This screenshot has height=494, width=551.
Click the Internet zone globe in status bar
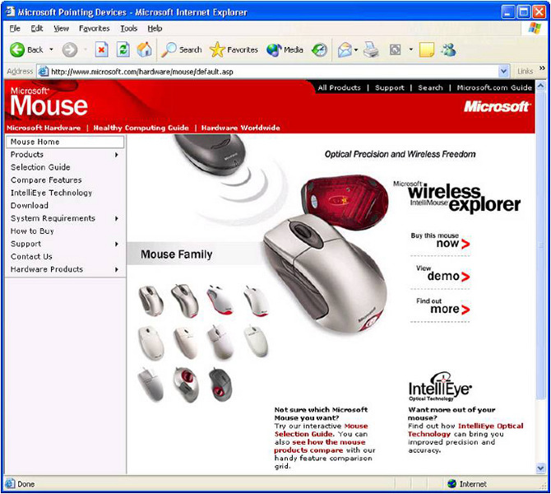(452, 484)
